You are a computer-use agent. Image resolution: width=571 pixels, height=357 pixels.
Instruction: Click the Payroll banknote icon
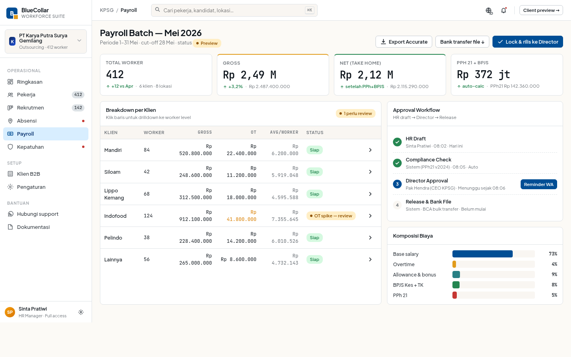coord(10,134)
